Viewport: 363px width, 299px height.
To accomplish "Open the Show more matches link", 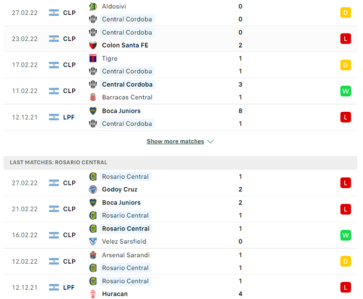I will click(175, 142).
